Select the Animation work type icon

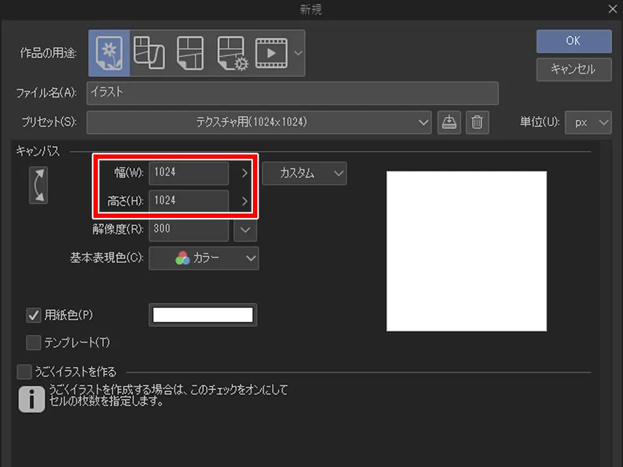coord(271,53)
